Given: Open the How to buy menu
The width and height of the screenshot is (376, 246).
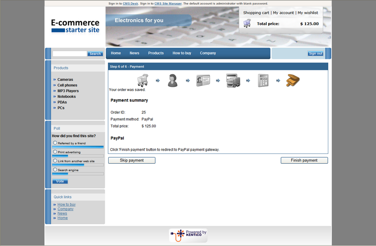Looking at the screenshot, I should [182, 53].
